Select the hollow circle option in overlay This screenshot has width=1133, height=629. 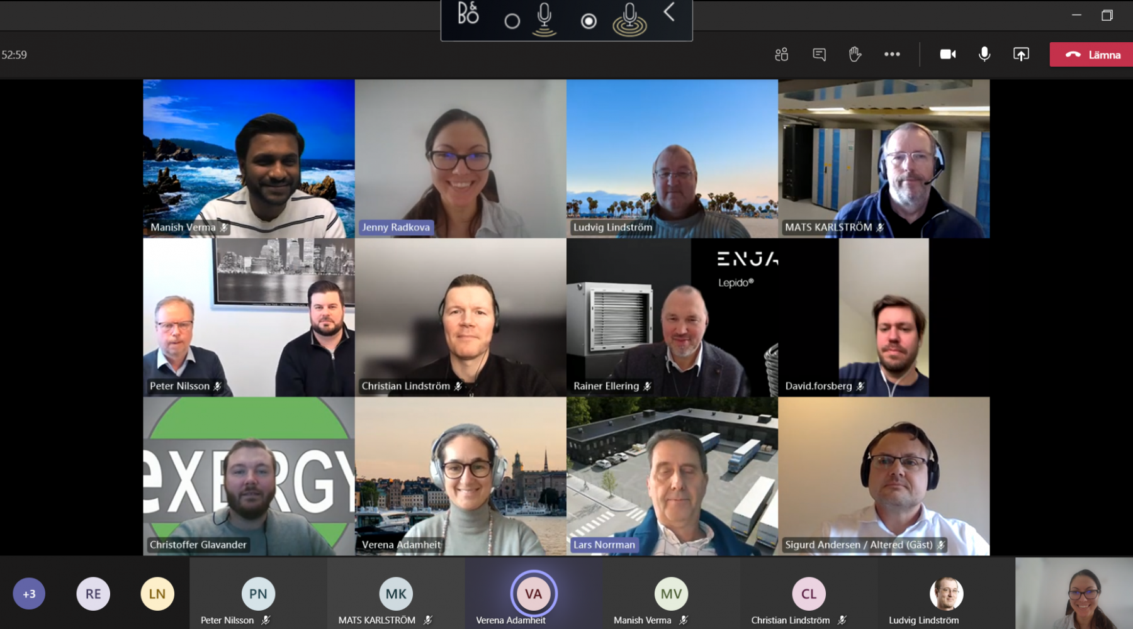pos(512,21)
